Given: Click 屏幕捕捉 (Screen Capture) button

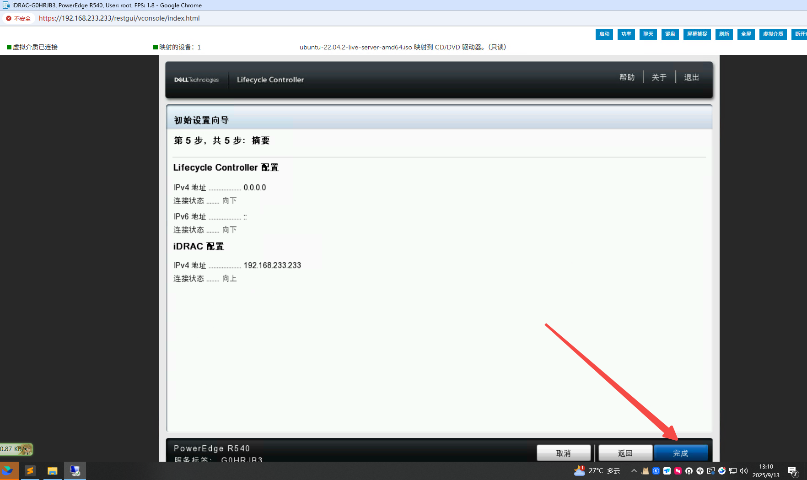Looking at the screenshot, I should (697, 34).
